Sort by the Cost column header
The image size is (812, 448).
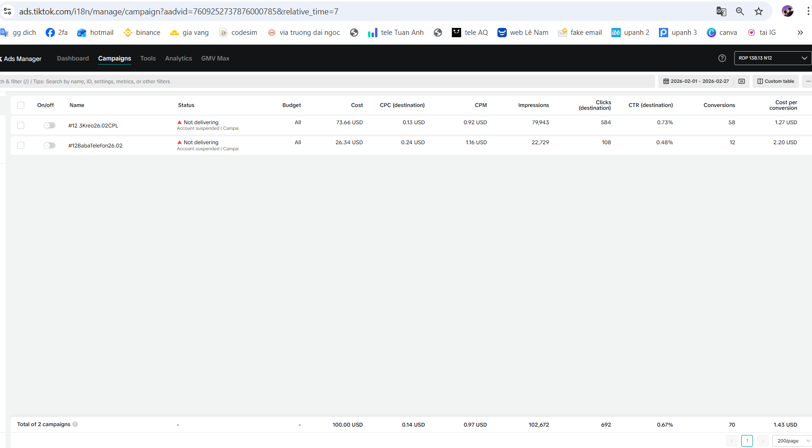click(x=357, y=105)
